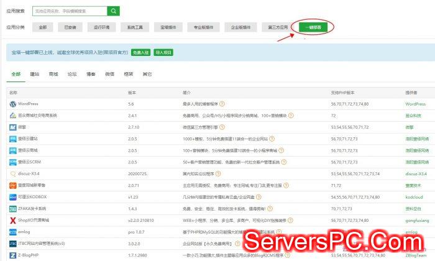Viewport: 435px width, 261px height.
Task: Switch to the 建站 sub-tab
Action: [35, 74]
